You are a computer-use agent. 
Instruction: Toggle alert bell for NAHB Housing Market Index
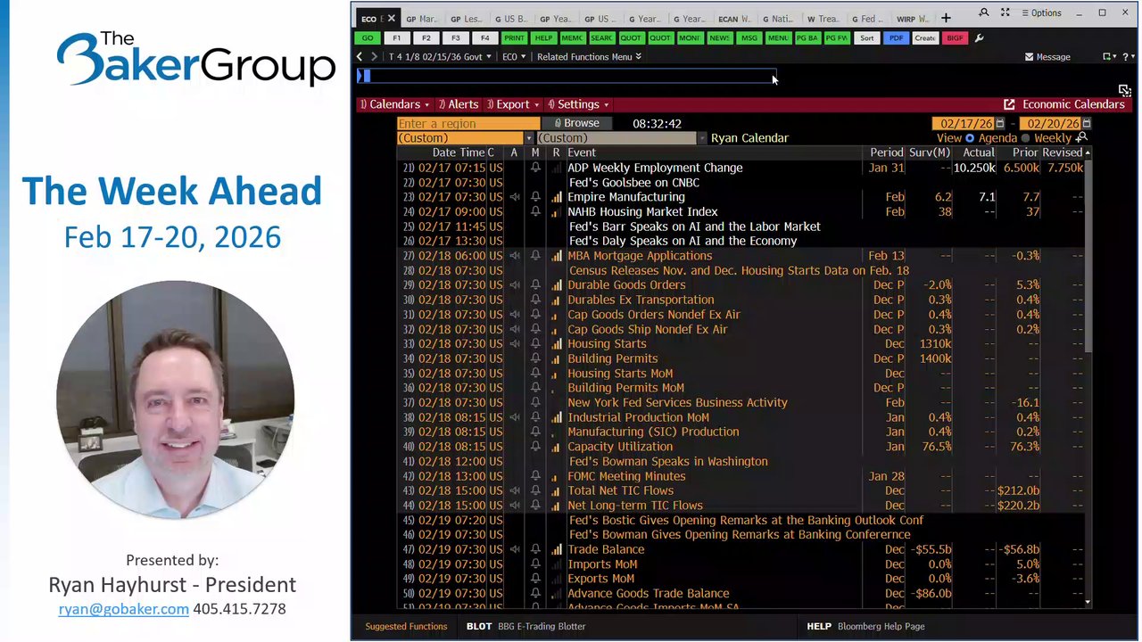535,212
